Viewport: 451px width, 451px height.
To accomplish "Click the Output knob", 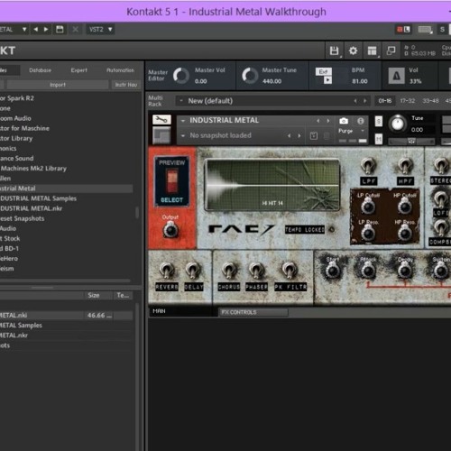I will click(170, 231).
